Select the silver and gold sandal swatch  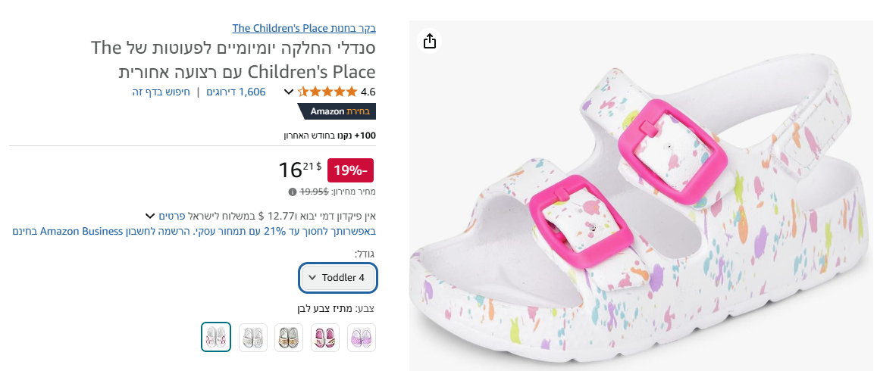(x=289, y=337)
